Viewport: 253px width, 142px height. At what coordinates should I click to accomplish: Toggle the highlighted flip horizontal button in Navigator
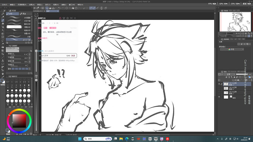click(x=249, y=36)
